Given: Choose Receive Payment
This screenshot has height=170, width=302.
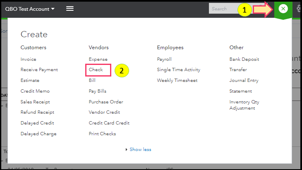Looking at the screenshot, I should [x=39, y=69].
